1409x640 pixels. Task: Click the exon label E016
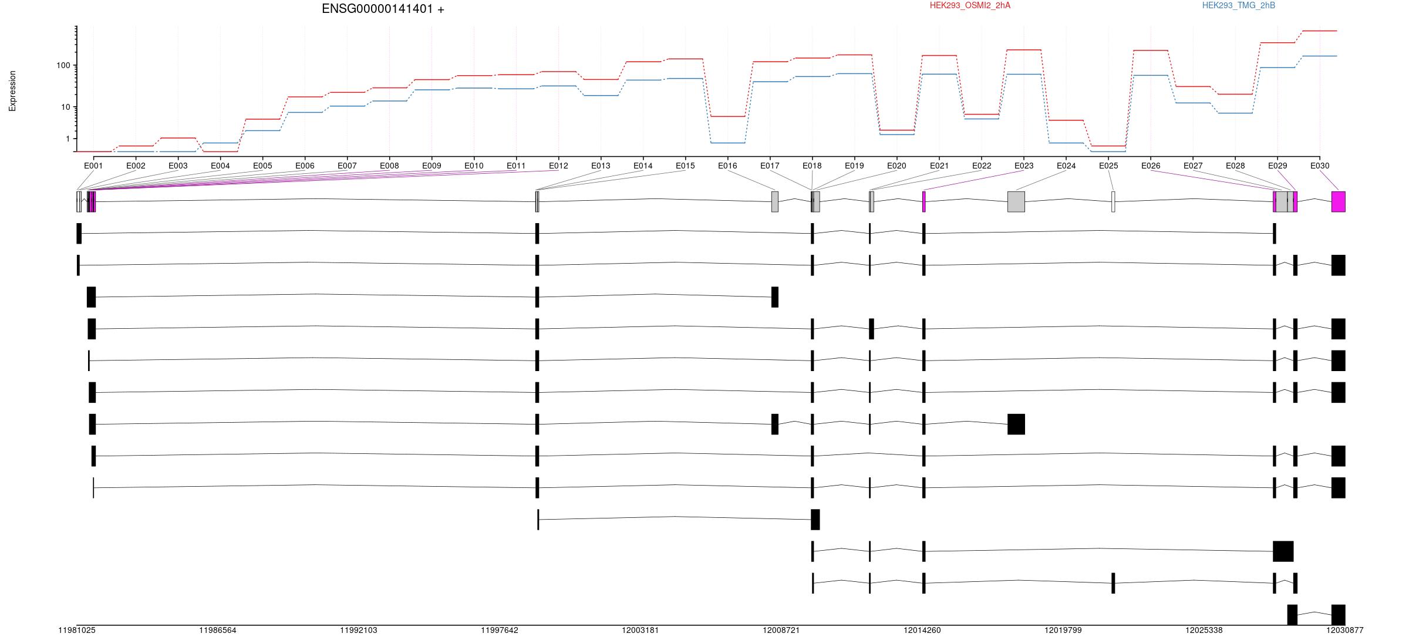pyautogui.click(x=727, y=166)
